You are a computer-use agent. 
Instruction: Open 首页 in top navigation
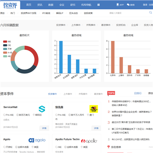point(28,5)
